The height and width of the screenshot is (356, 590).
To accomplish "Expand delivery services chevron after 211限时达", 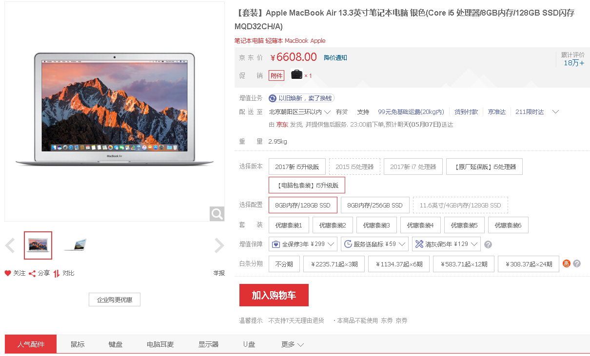I will point(555,112).
